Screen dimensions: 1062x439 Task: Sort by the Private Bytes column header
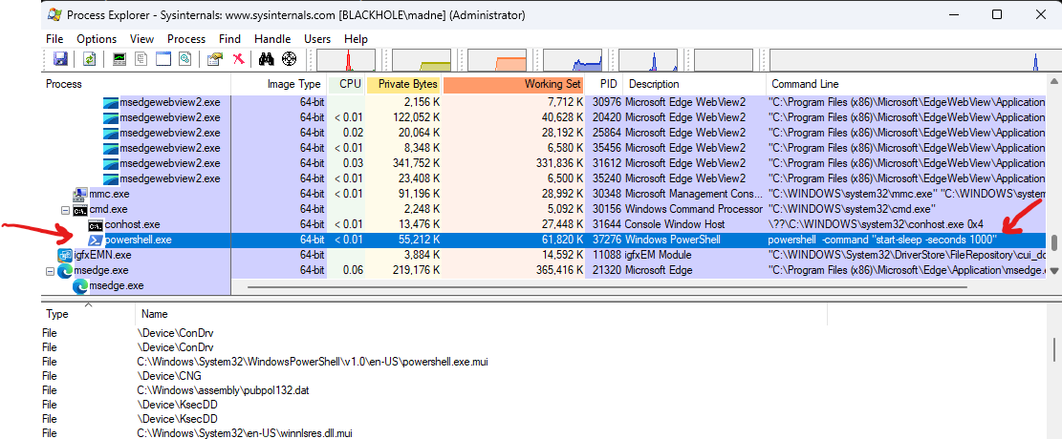[403, 84]
